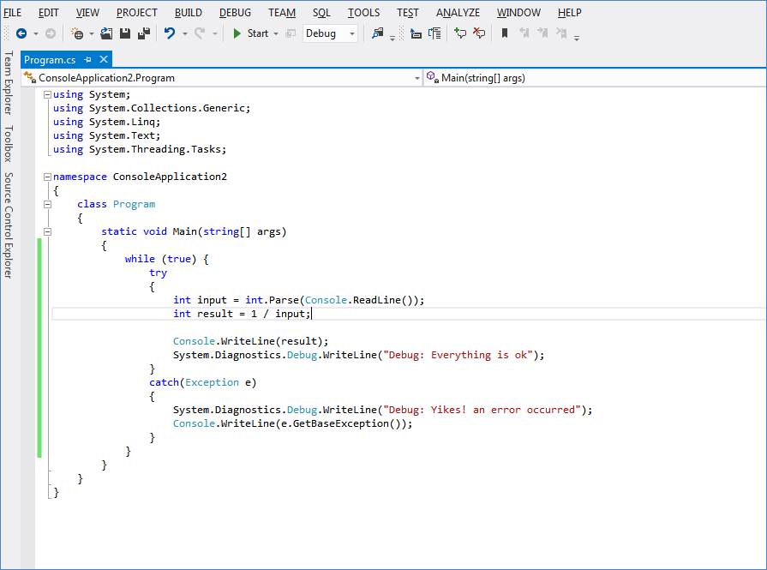Click the 'using System.Linq;' line
Viewport: 767px width, 570px height.
point(106,122)
